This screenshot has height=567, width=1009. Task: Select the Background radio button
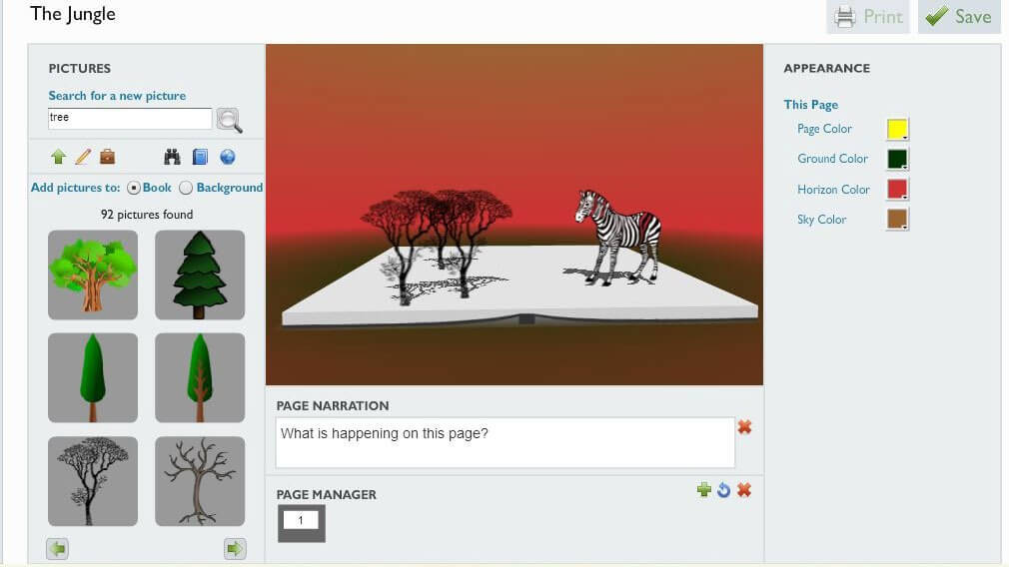click(186, 188)
